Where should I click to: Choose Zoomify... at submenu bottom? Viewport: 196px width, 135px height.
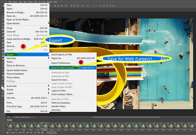pos(73,110)
